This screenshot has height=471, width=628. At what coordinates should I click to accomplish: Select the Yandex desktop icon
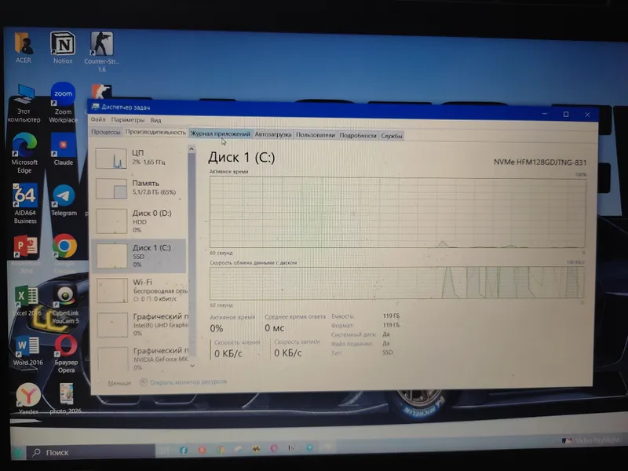(x=28, y=399)
